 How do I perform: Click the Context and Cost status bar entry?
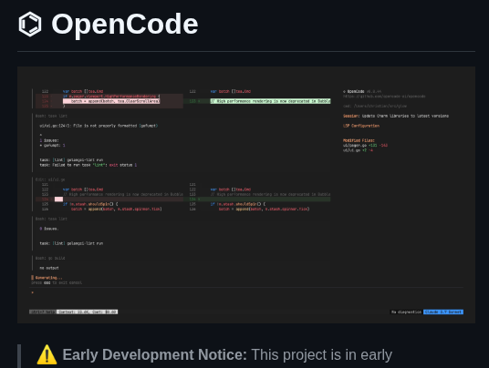(x=87, y=312)
